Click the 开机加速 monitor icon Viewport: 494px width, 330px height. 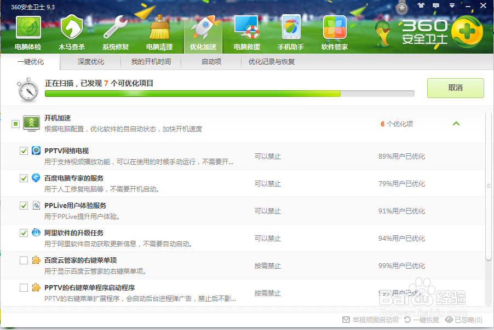pos(32,124)
